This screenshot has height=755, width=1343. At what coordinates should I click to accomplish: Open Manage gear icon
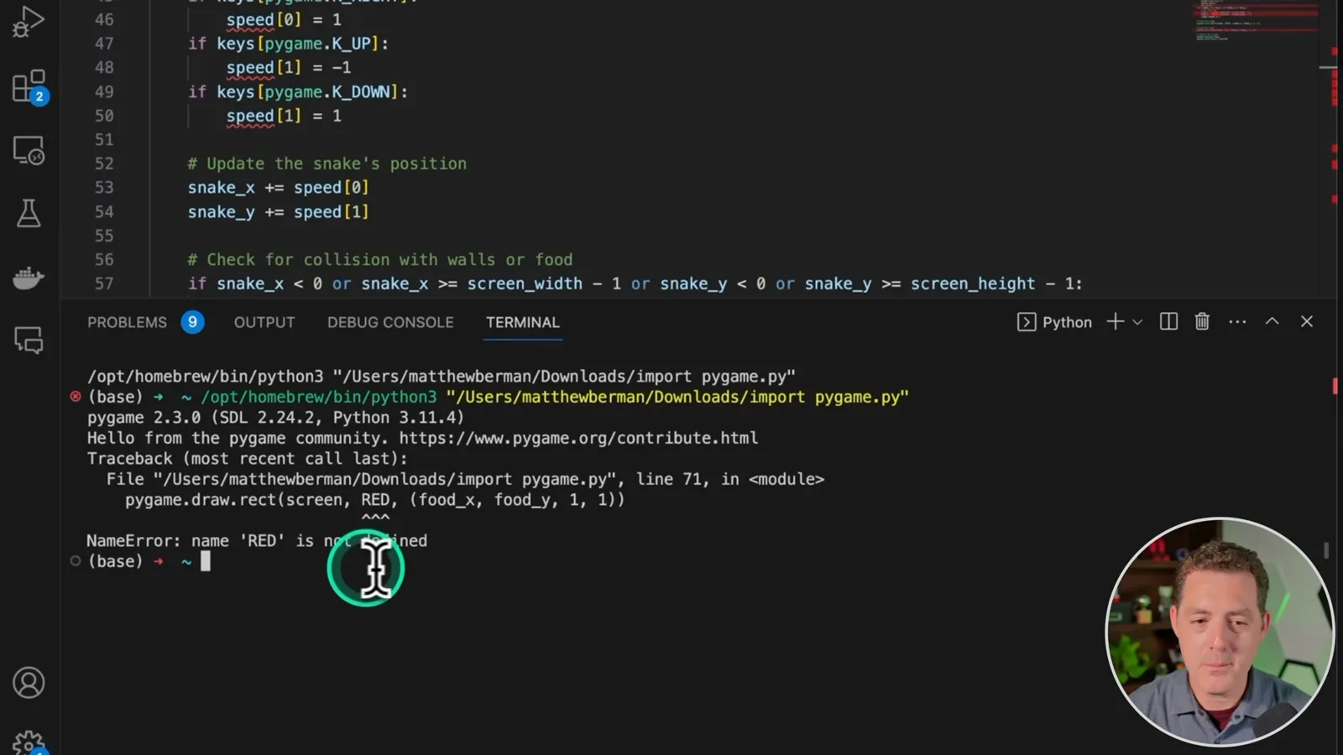click(x=29, y=742)
